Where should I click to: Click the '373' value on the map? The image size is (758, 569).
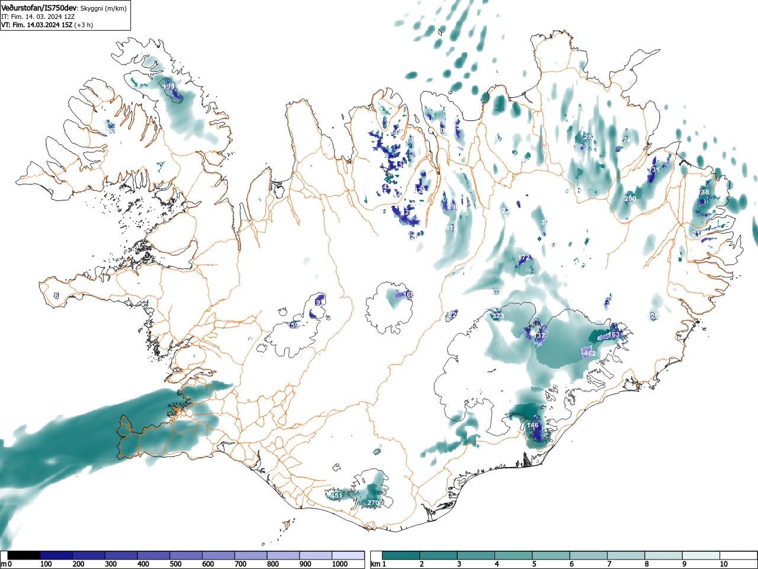tap(497, 317)
